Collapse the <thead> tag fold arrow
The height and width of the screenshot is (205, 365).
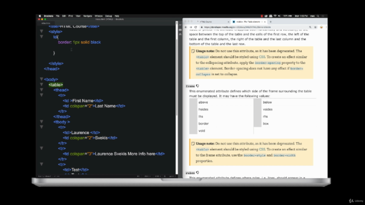(42, 90)
